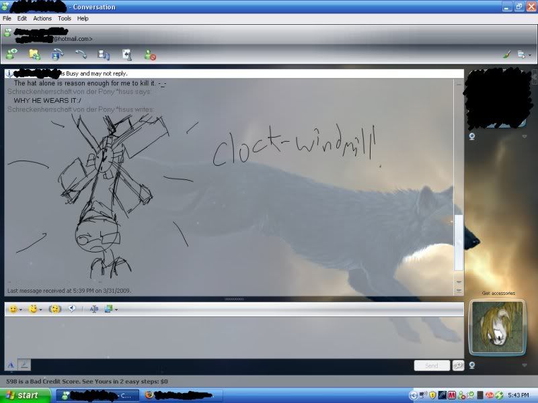Block this contact using the block icon
538x403 pixels.
tap(150, 55)
